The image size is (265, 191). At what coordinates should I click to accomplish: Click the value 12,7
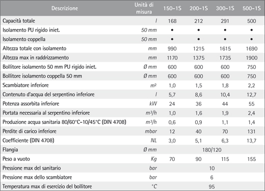[252, 95]
